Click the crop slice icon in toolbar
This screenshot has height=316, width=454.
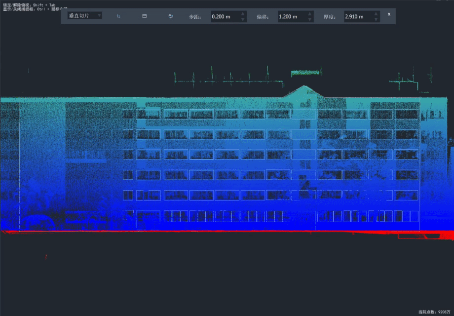coord(118,16)
